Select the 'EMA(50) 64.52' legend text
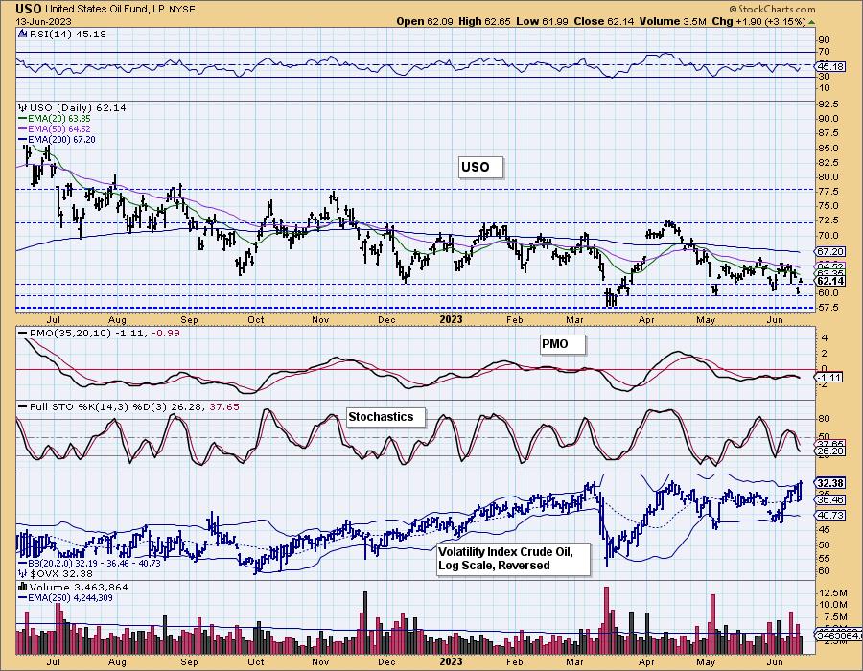 [58, 128]
